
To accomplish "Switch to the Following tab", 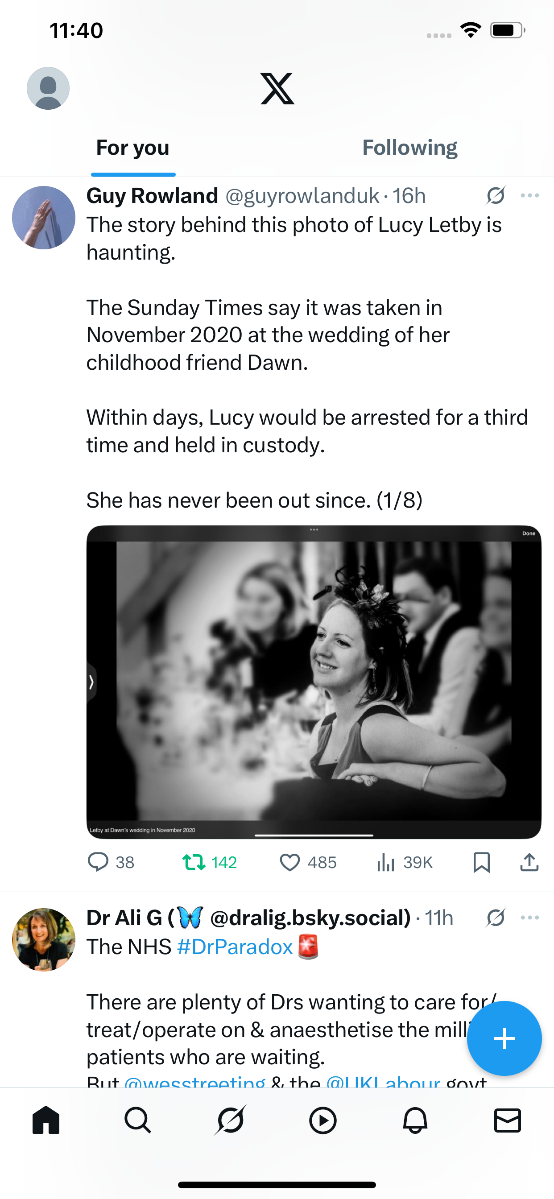I will coord(409,148).
